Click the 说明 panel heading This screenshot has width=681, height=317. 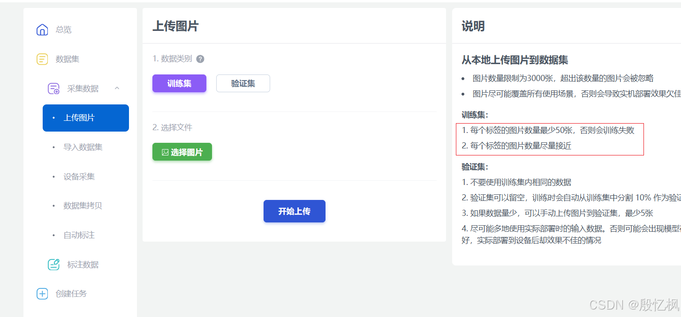point(473,26)
